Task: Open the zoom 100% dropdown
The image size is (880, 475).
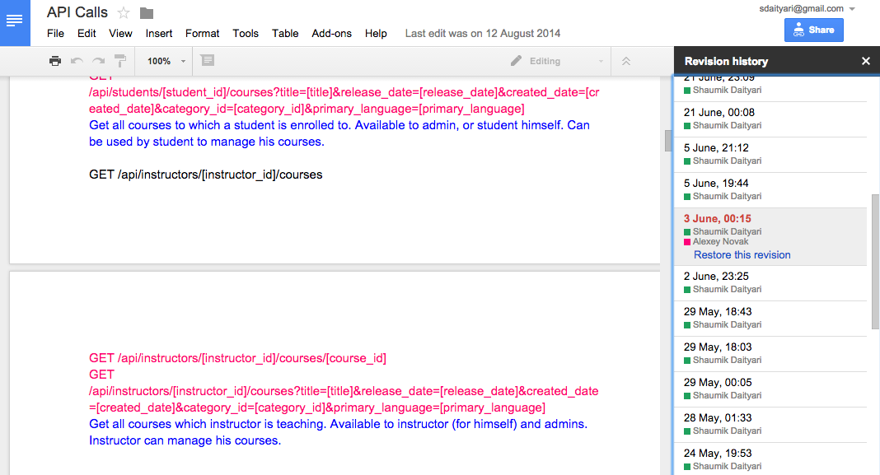Action: pyautogui.click(x=166, y=61)
